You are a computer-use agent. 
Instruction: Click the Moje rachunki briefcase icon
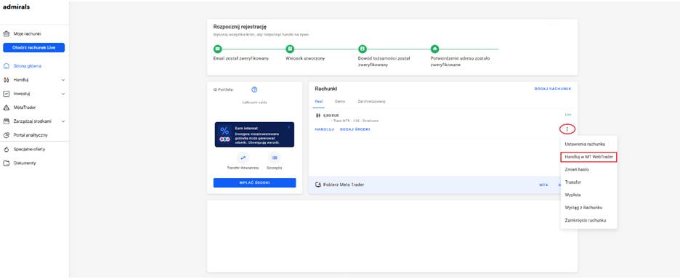click(x=6, y=33)
